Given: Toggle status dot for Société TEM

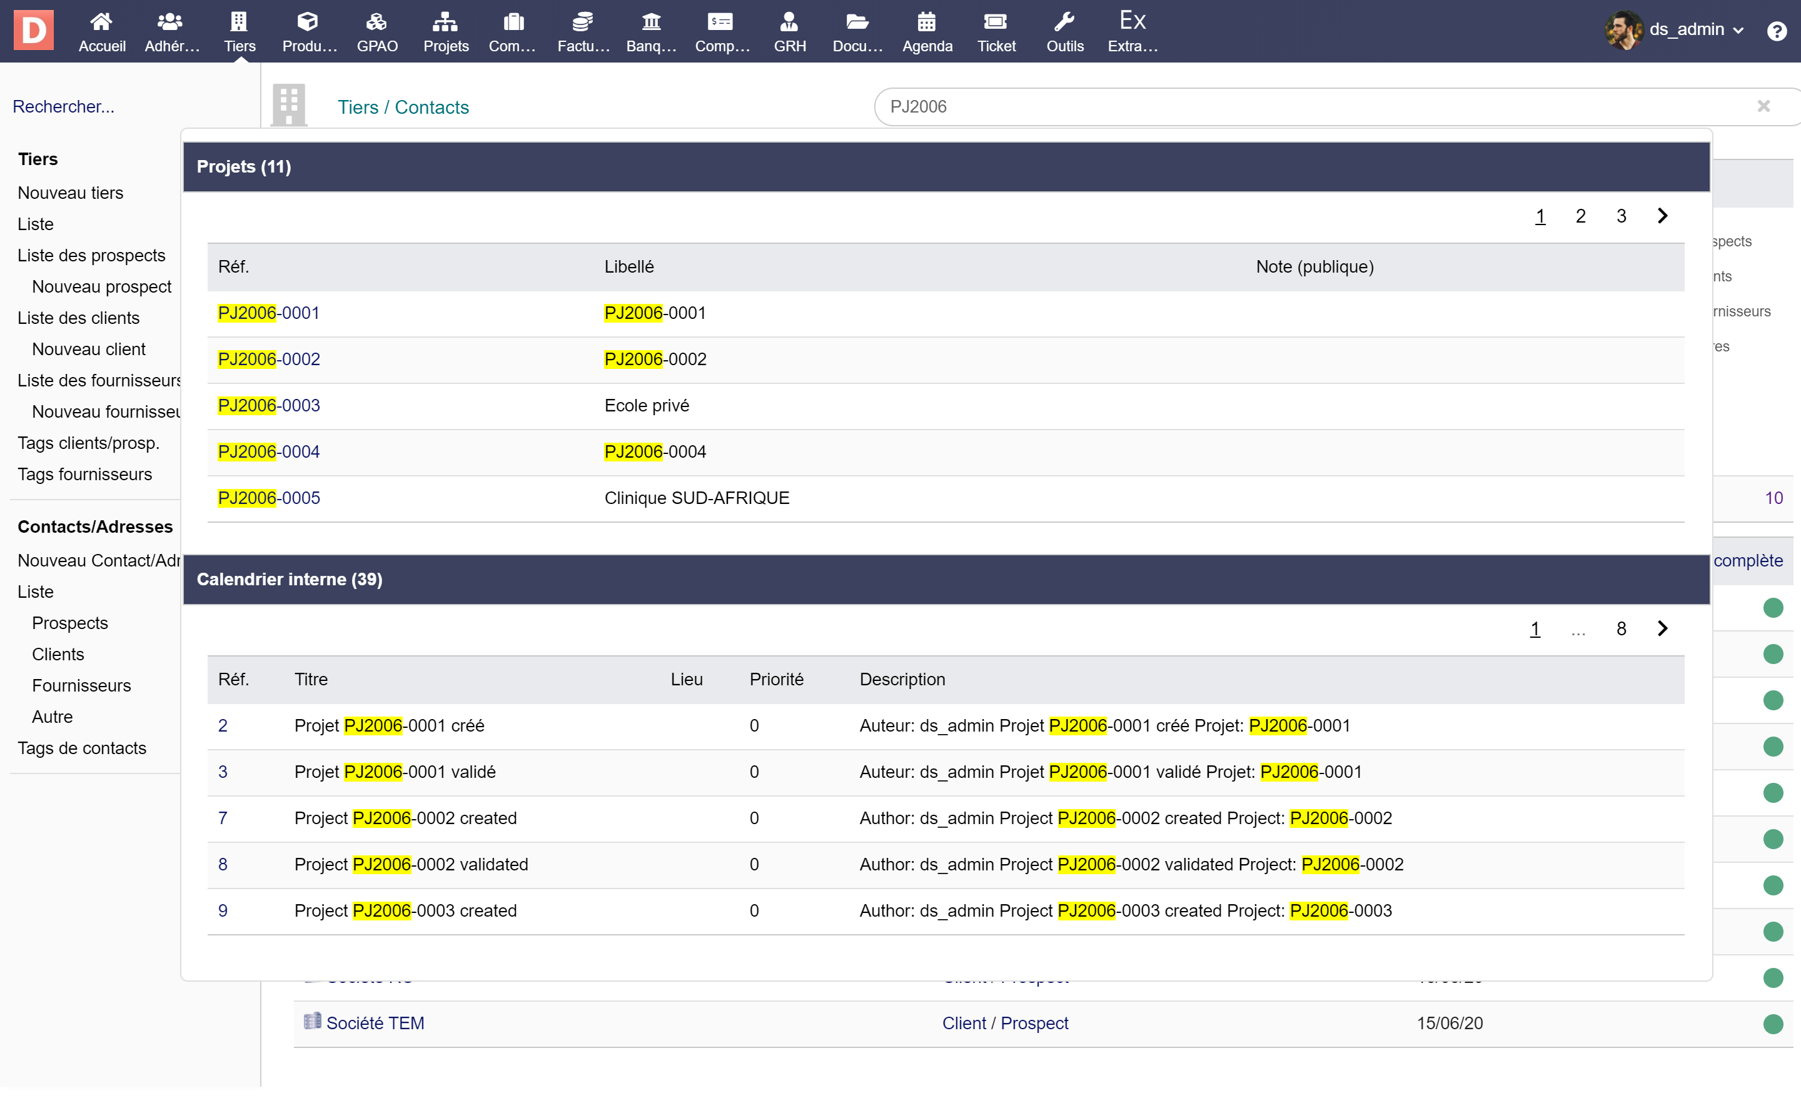Looking at the screenshot, I should [x=1772, y=1024].
